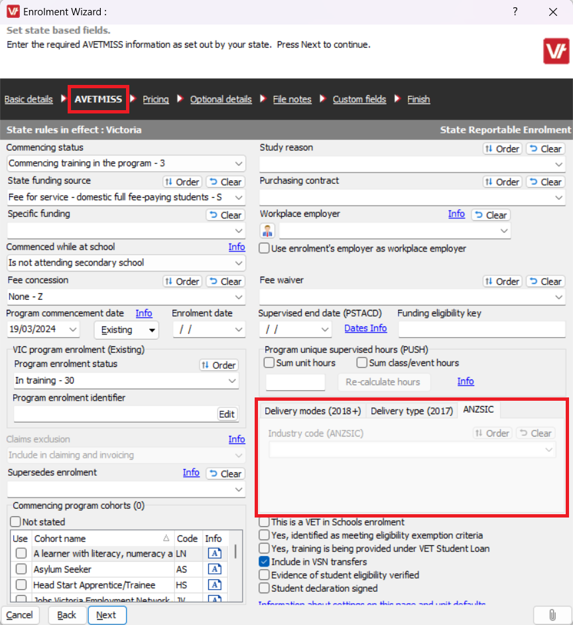
Task: Check VET Student Loan training checkbox
Action: (264, 549)
